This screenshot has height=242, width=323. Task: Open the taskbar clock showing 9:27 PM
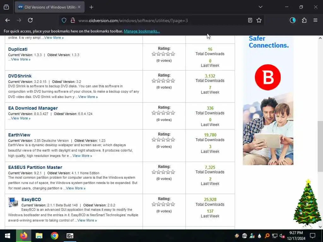point(296,236)
